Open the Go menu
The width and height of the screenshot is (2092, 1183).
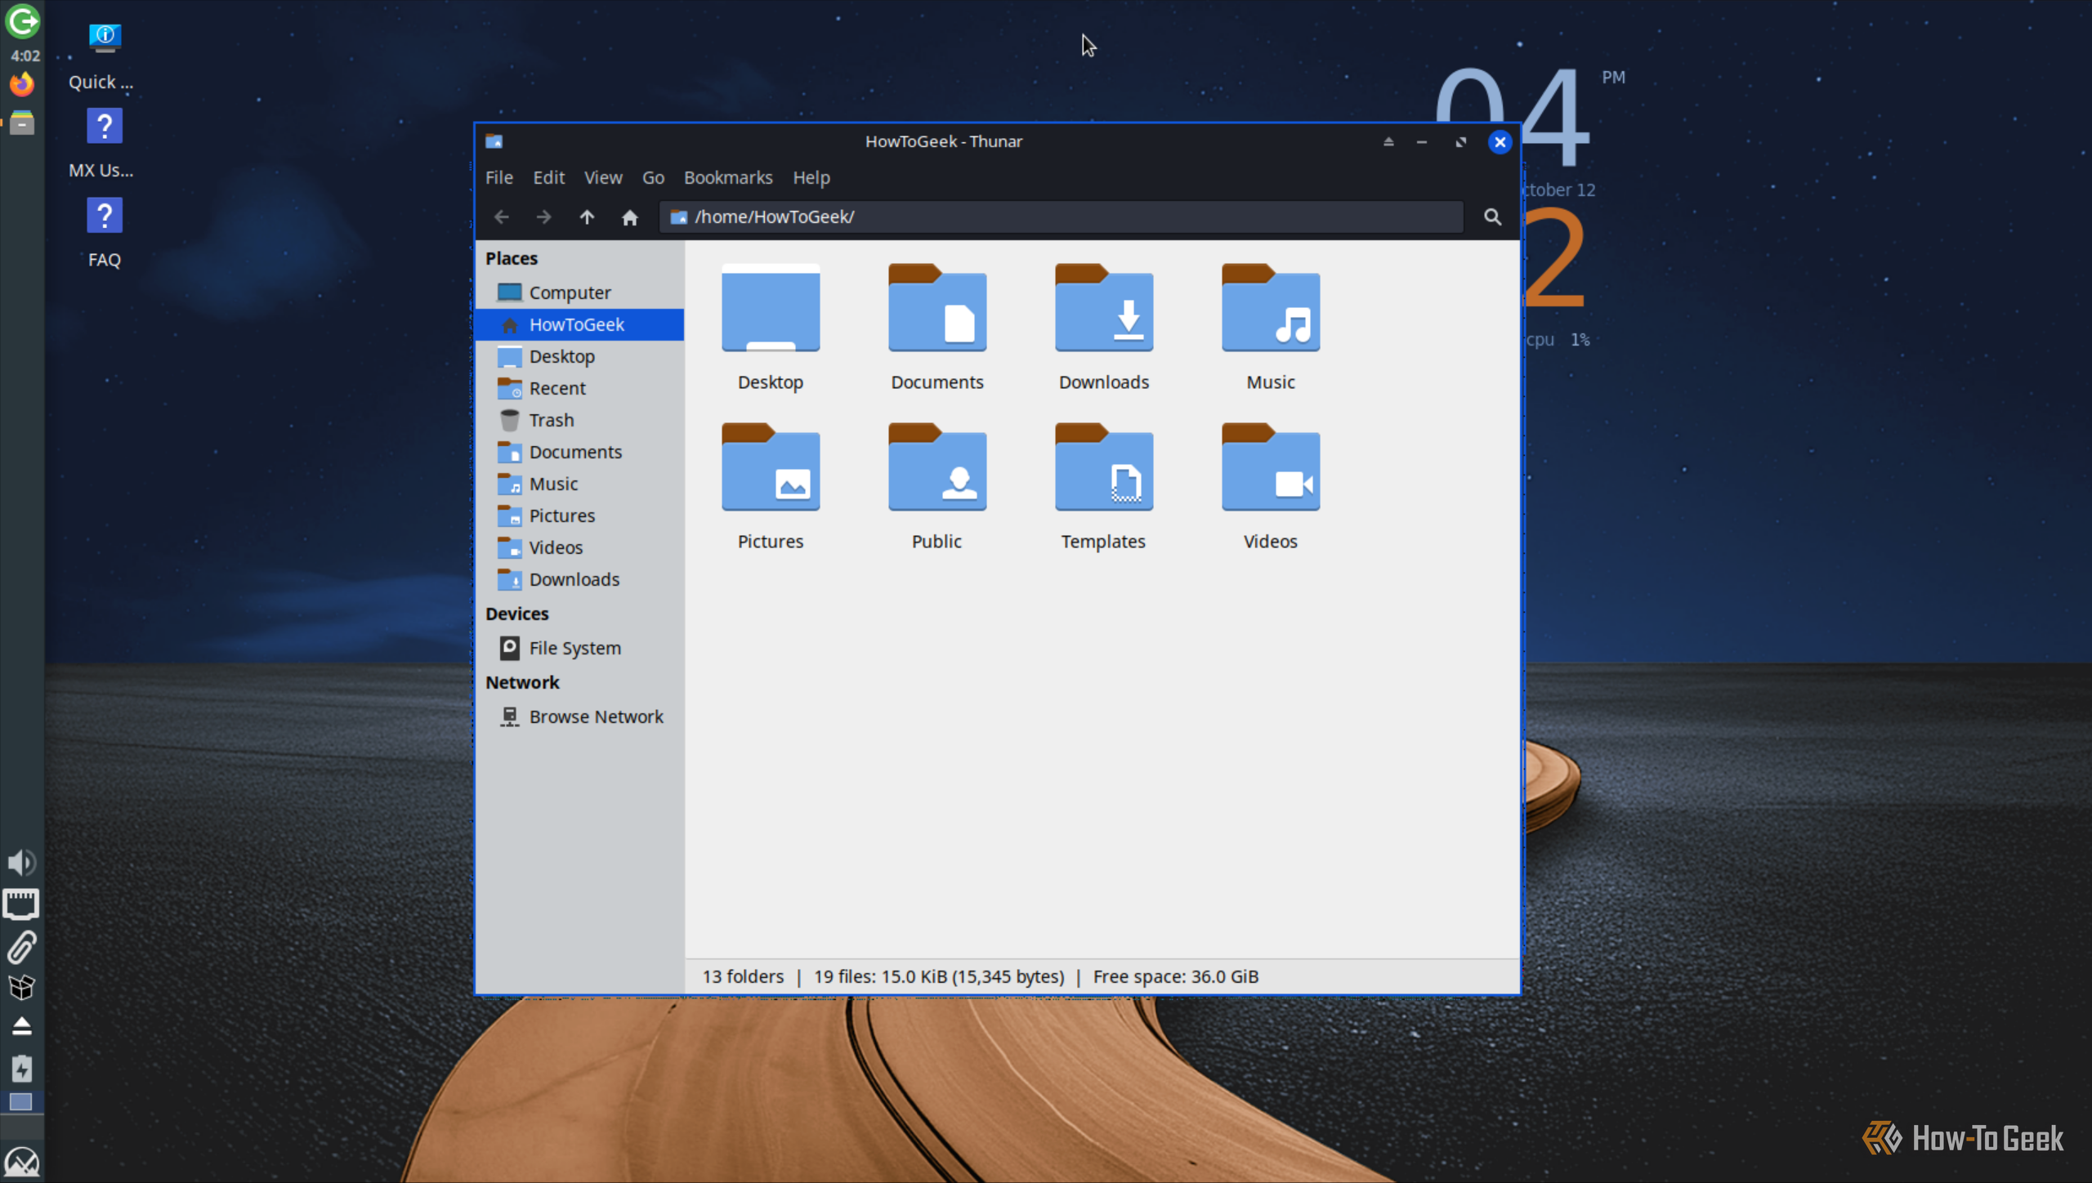(653, 177)
